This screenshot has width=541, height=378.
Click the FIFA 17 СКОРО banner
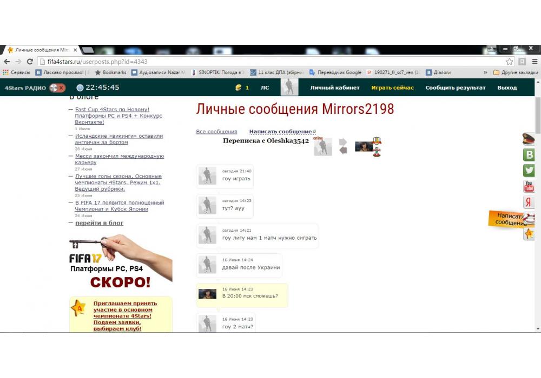click(121, 262)
